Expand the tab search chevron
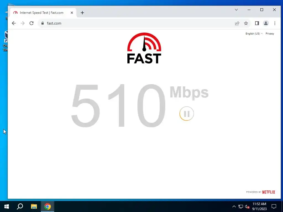This screenshot has height=212, width=283. coord(236,10)
